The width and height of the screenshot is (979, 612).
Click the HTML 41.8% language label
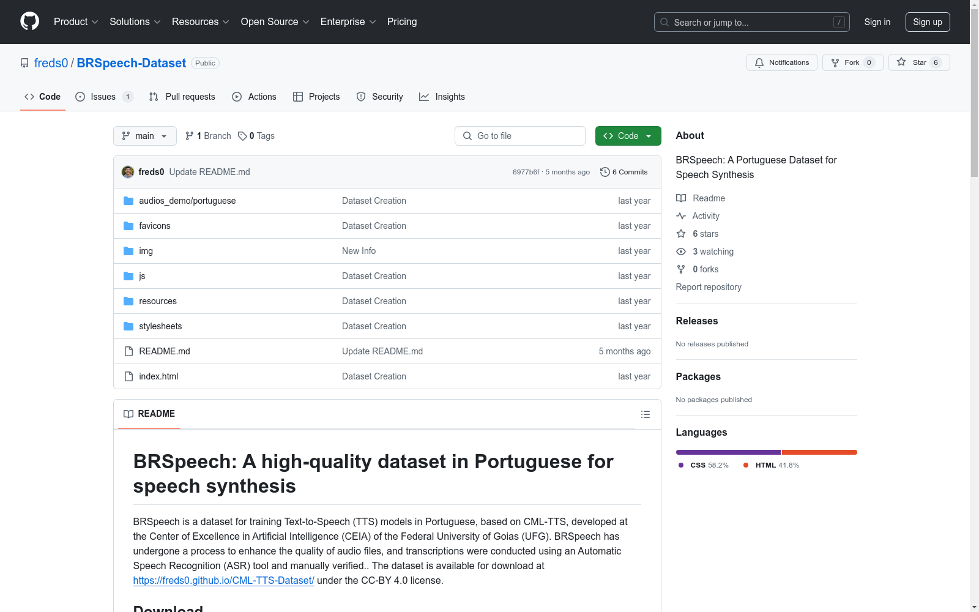point(772,465)
